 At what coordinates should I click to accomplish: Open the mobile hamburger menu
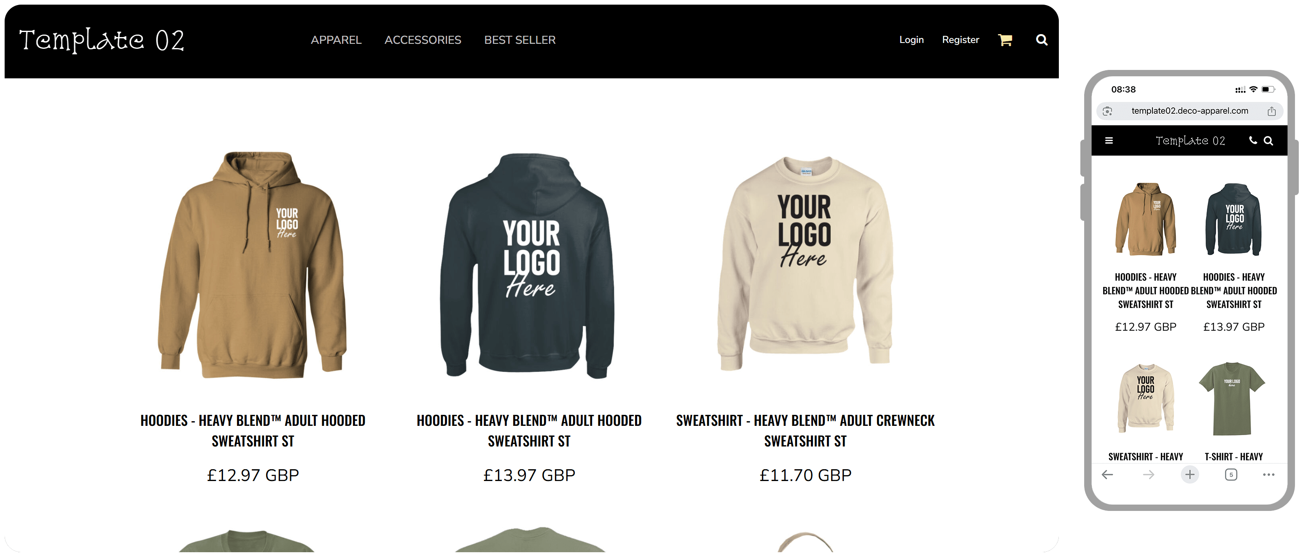[1109, 141]
